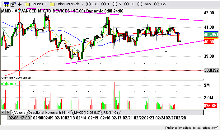Click the 836.6K volume value label
This screenshot has height=130, width=220.
(x=210, y=106)
